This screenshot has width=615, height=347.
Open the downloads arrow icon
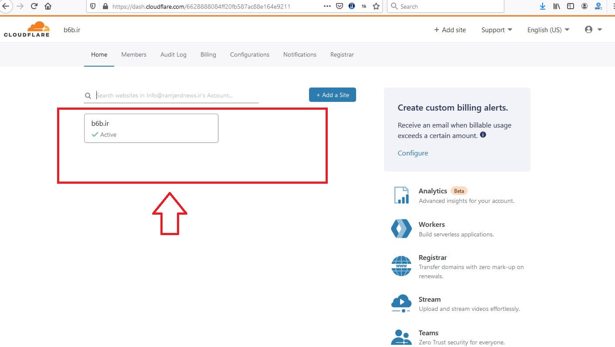click(x=543, y=7)
